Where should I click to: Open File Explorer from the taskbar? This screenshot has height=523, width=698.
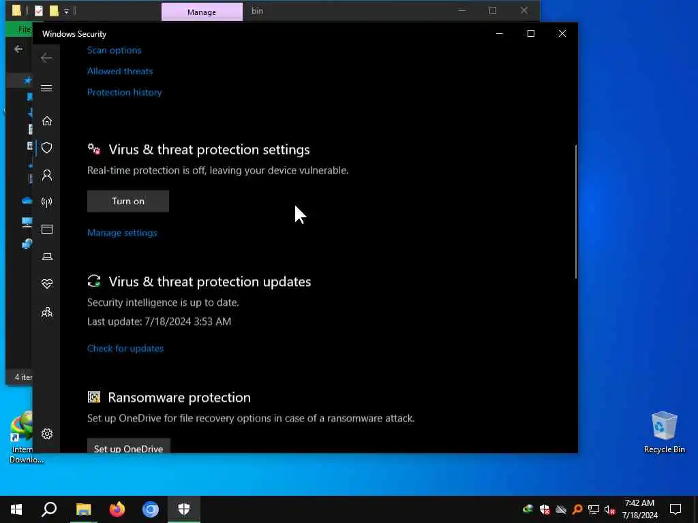83,509
